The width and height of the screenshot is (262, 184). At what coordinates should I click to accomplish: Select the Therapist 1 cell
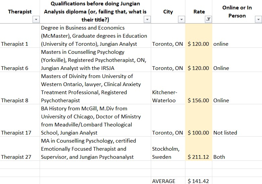(15, 44)
